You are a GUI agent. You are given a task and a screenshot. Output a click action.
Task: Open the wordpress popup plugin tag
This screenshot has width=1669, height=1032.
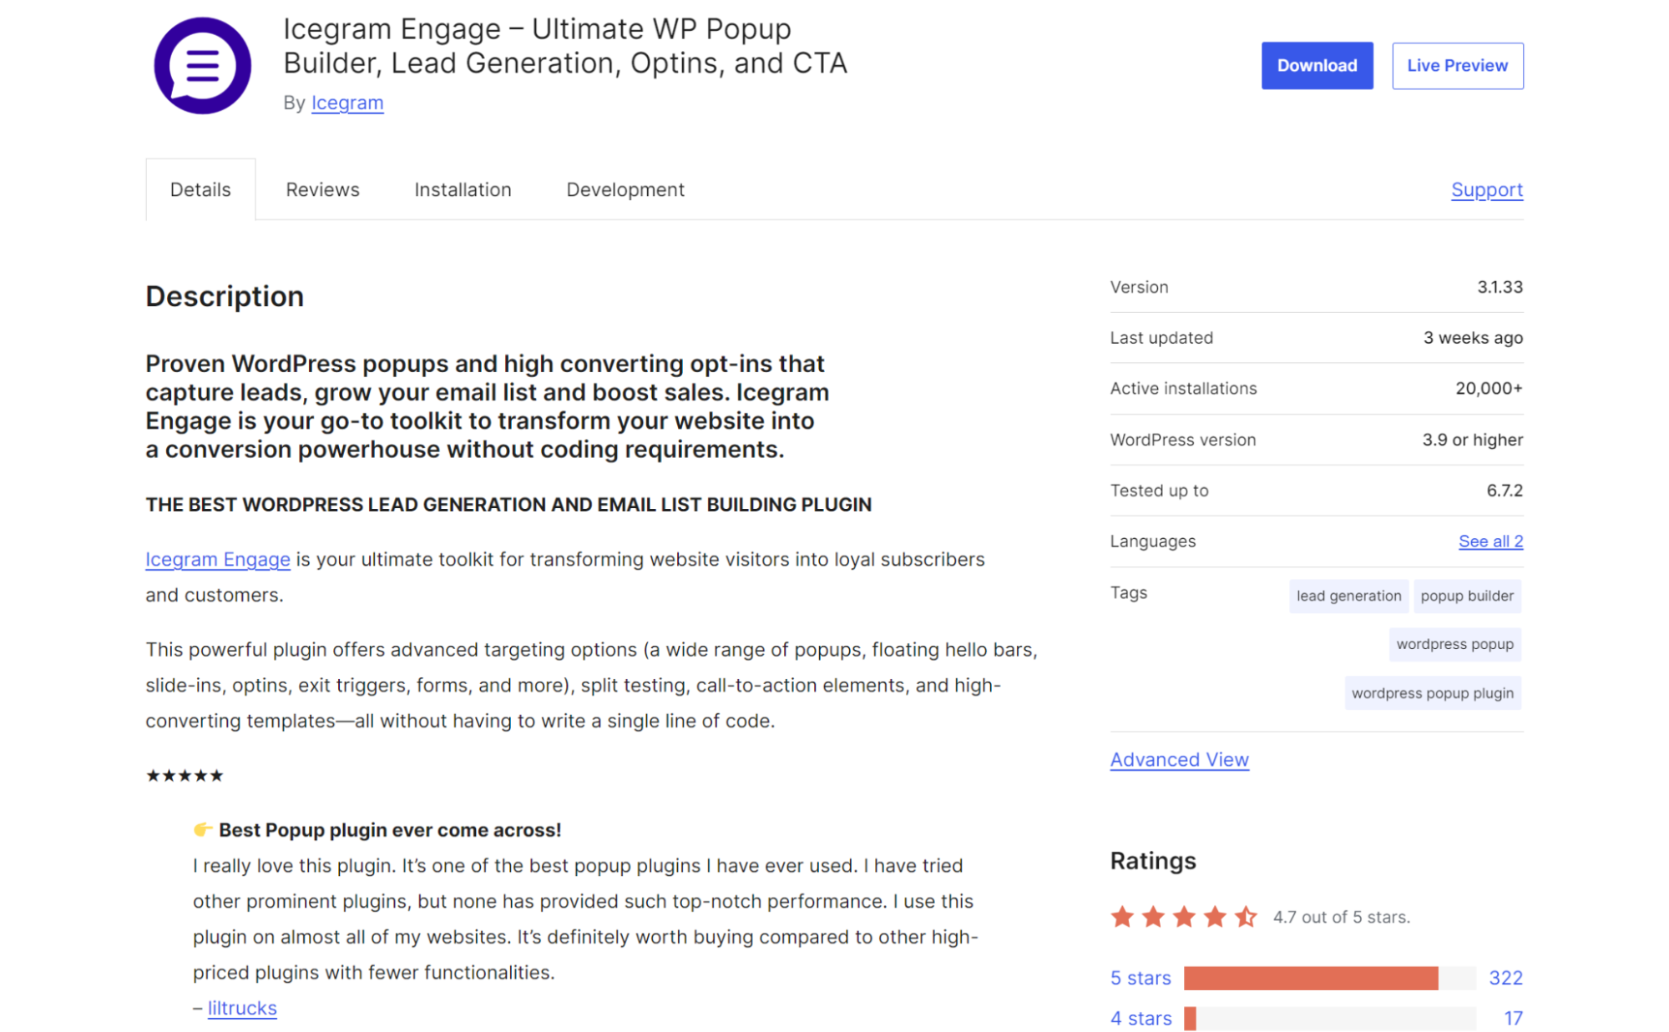click(1432, 692)
